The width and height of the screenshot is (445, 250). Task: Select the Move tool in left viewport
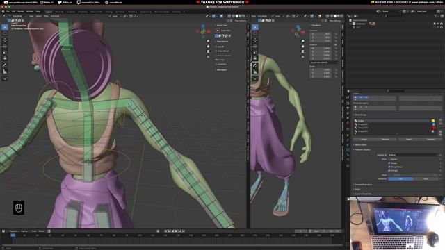click(x=5, y=40)
